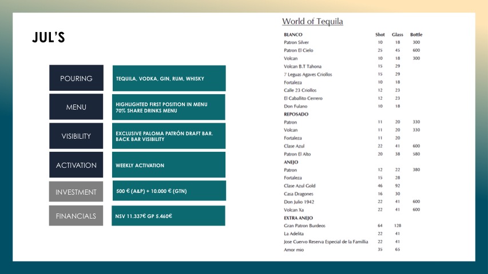Select the MENU label box
Image resolution: width=488 pixels, height=274 pixels.
point(76,107)
